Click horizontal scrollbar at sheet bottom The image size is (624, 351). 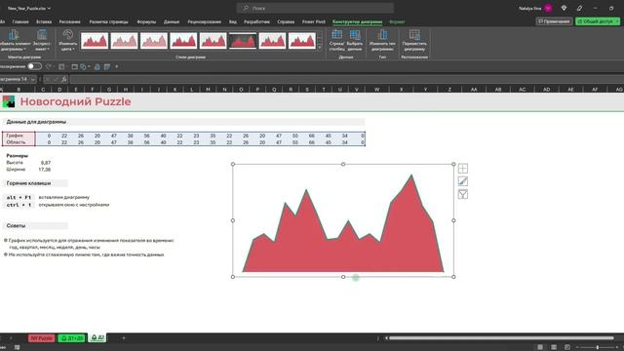point(501,338)
